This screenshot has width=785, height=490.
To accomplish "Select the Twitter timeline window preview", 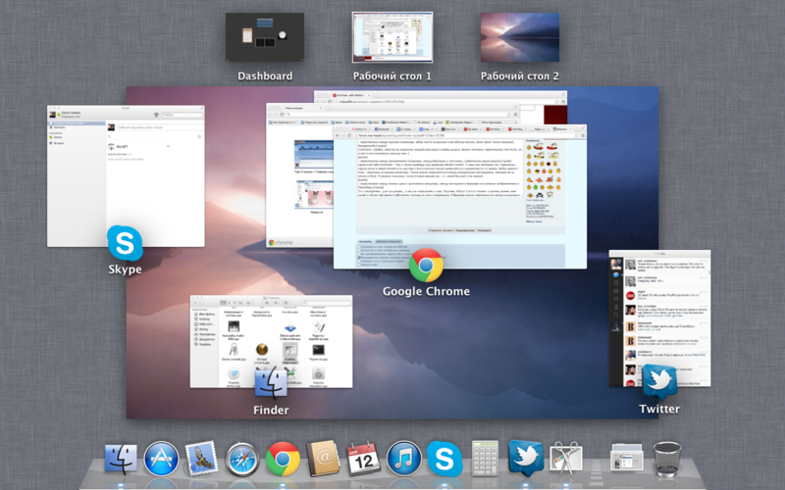I will [659, 318].
